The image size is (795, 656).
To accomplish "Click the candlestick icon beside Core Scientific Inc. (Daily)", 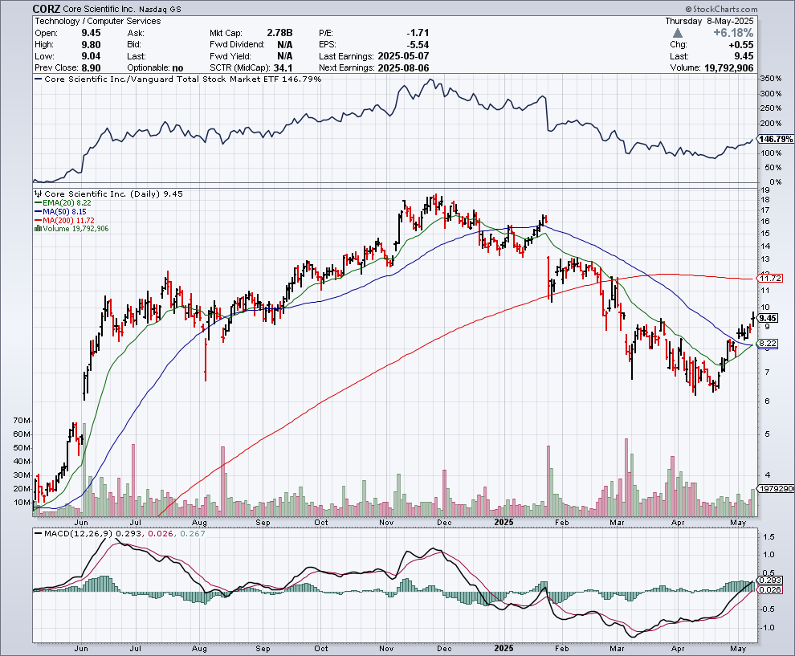I will (x=38, y=194).
